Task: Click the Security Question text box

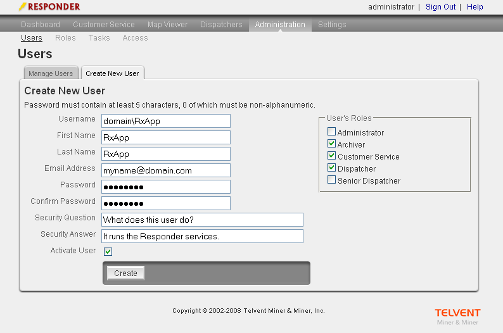Action: [x=202, y=220]
